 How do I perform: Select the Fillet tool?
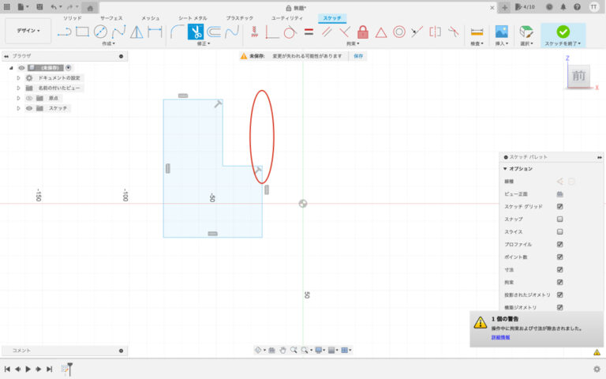(x=178, y=32)
